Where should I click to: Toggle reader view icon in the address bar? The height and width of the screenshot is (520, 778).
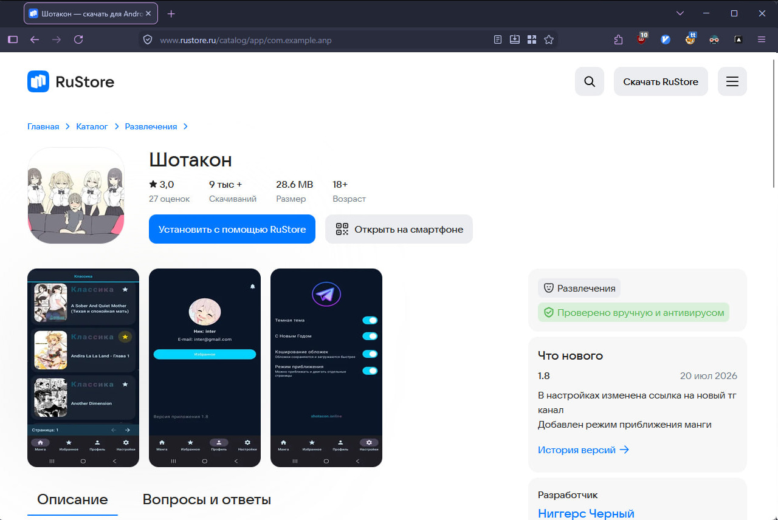pos(498,39)
